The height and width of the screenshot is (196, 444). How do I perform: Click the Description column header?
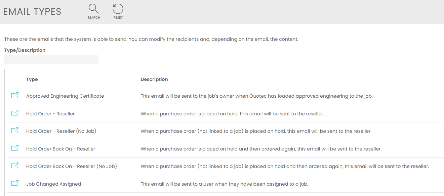click(154, 79)
